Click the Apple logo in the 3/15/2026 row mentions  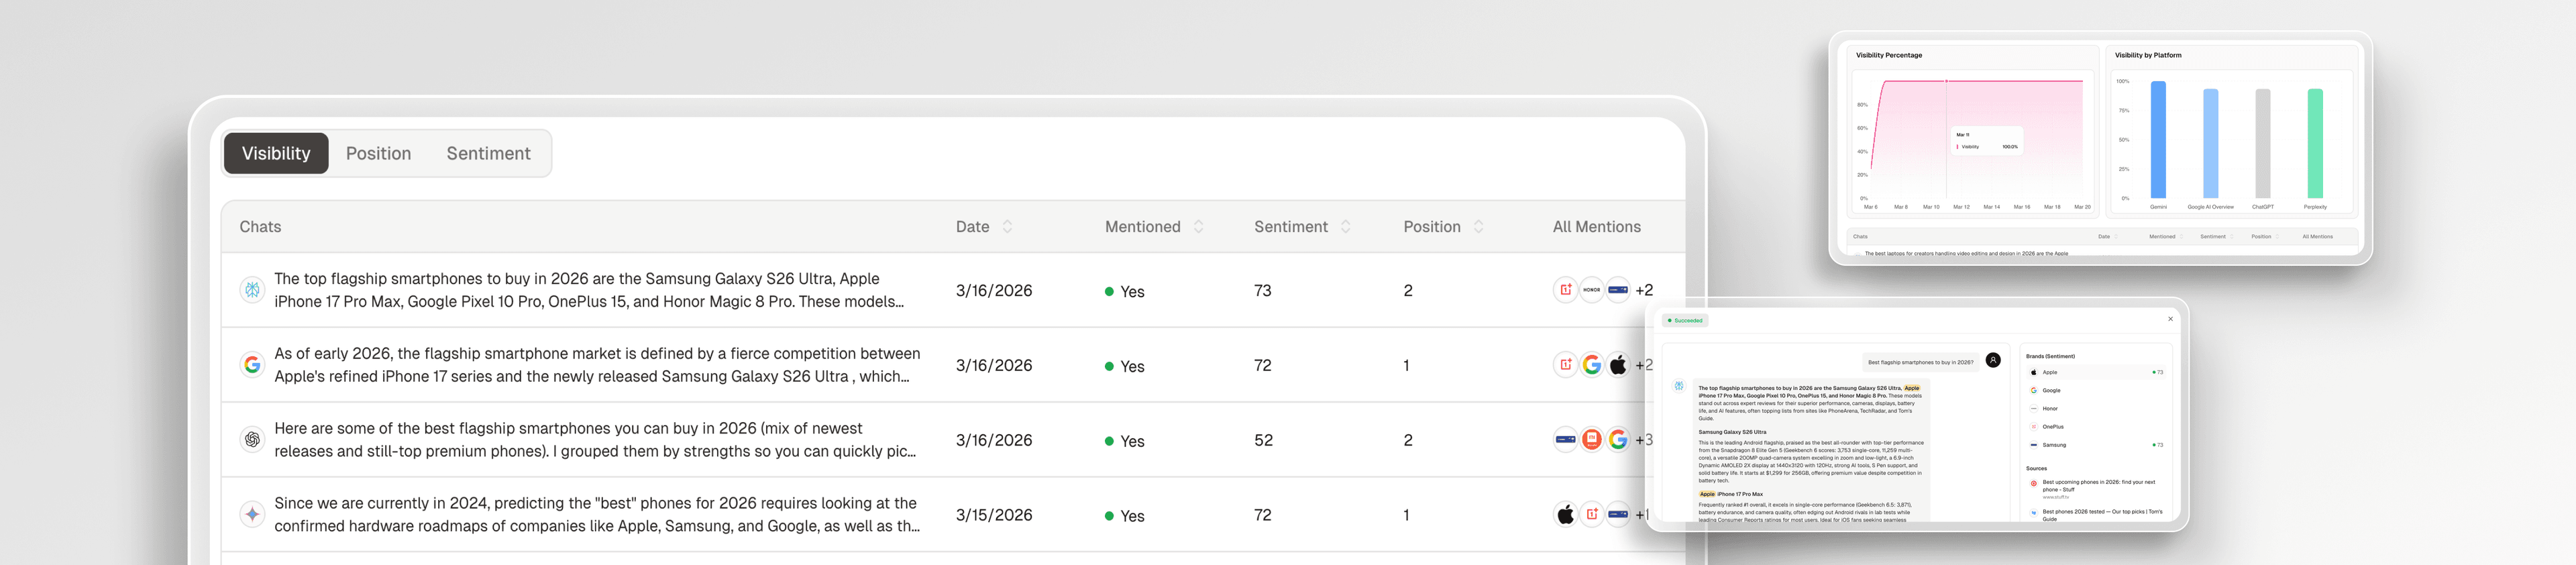(x=1565, y=515)
